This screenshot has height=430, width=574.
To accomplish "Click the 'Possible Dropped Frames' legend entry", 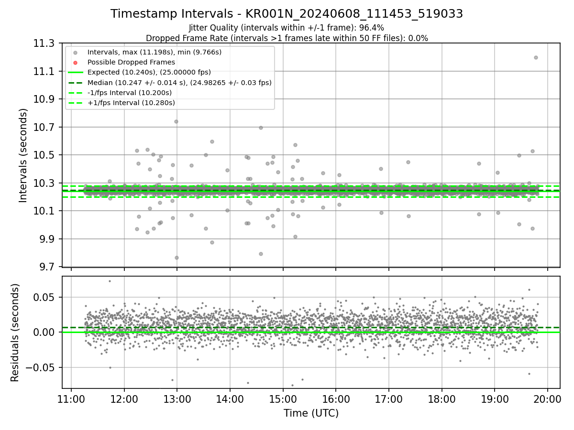I will pos(131,62).
